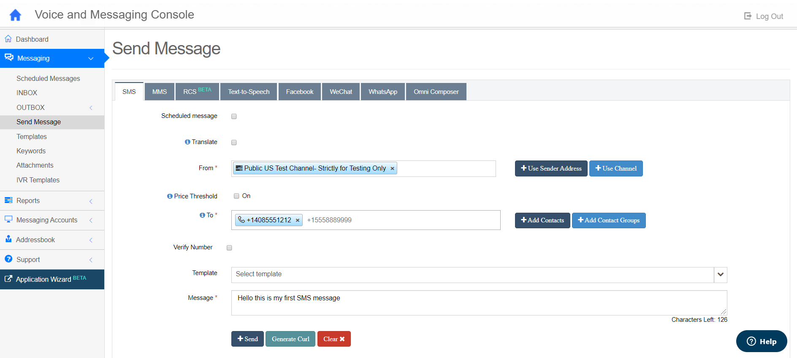Click the blue home icon in header
Image resolution: width=797 pixels, height=358 pixels.
click(15, 15)
